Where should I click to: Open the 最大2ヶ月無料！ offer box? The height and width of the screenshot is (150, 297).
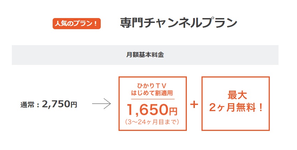236,103
